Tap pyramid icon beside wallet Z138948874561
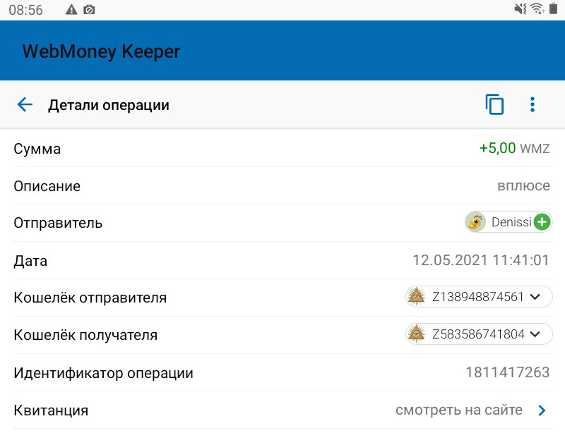Screen dimensions: 565x445 416,297
